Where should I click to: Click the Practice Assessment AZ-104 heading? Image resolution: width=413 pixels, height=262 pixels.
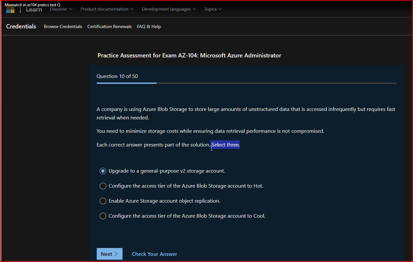189,55
